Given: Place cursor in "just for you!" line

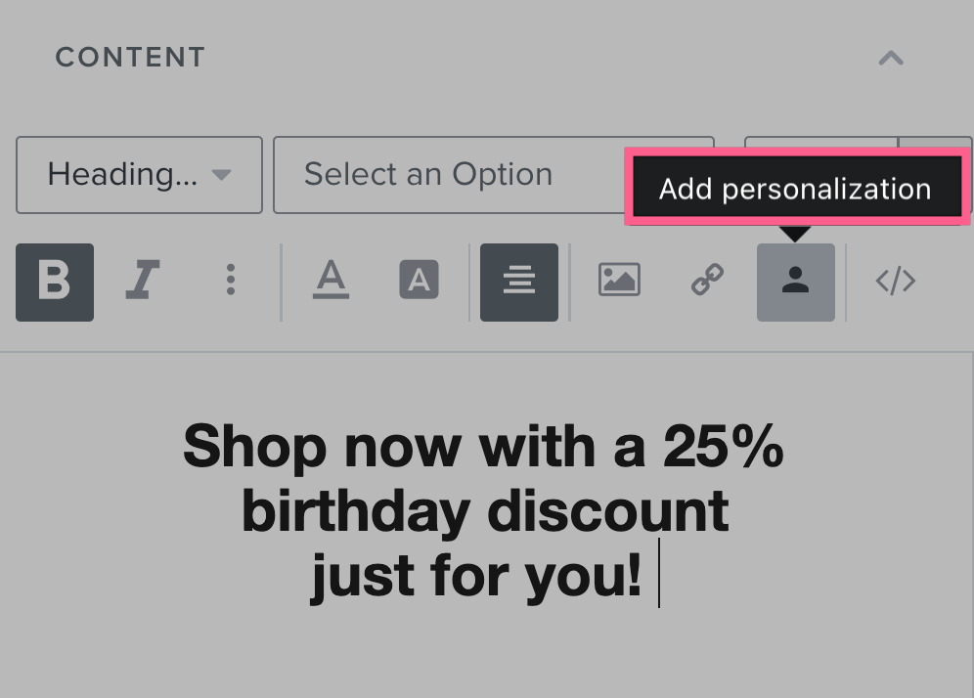Looking at the screenshot, I should pyautogui.click(x=476, y=575).
